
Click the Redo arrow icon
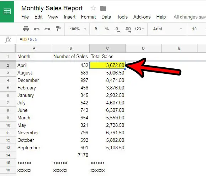(47, 29)
